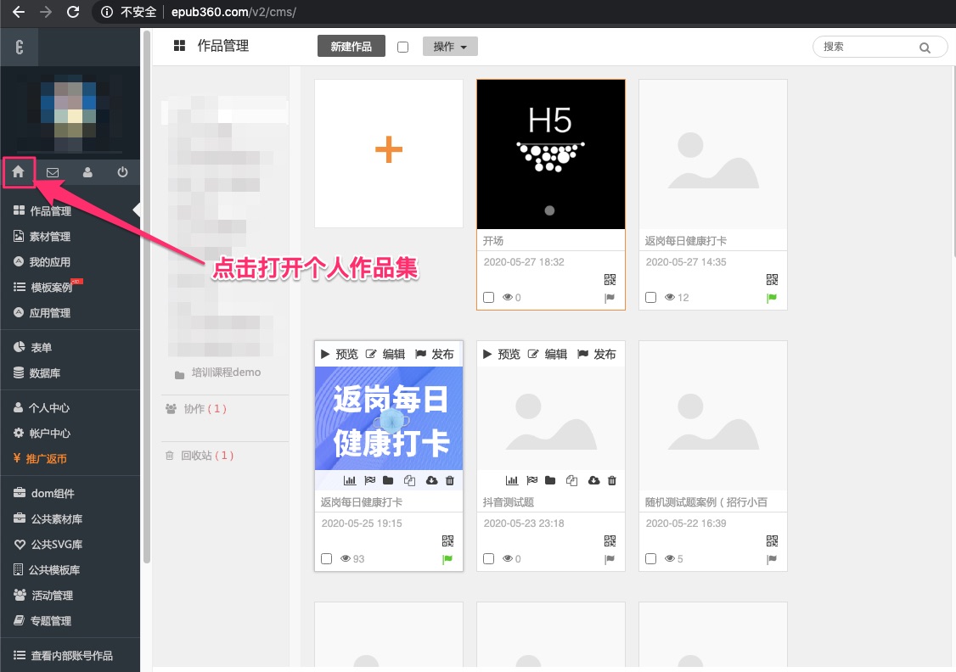This screenshot has width=956, height=672.
Task: Open the 操作 dropdown menu
Action: [450, 47]
